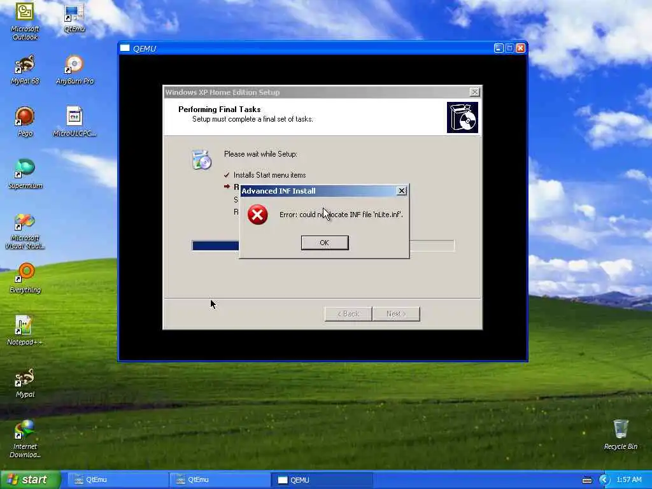Click the Advanced INF Install title bar
652x489 pixels.
click(x=318, y=191)
